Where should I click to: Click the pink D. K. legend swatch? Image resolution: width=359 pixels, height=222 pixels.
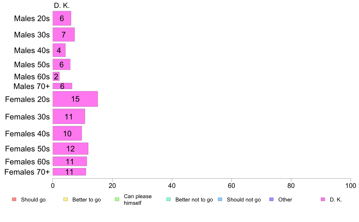tap(323, 199)
